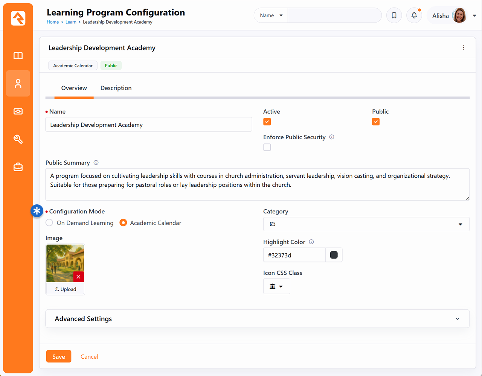Click the Rock logo icon in sidebar
Viewport: 482px width, 376px height.
tap(18, 18)
